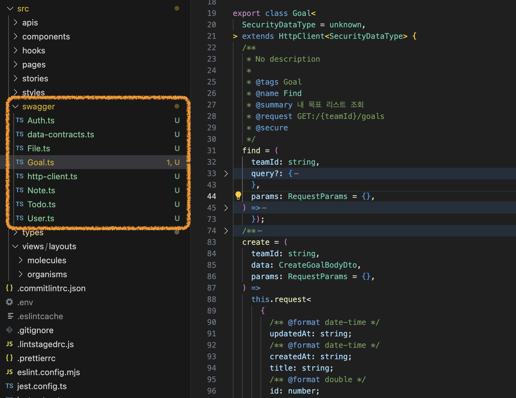Click the lines icon beside .eslintcache
The width and height of the screenshot is (516, 398).
click(x=10, y=316)
